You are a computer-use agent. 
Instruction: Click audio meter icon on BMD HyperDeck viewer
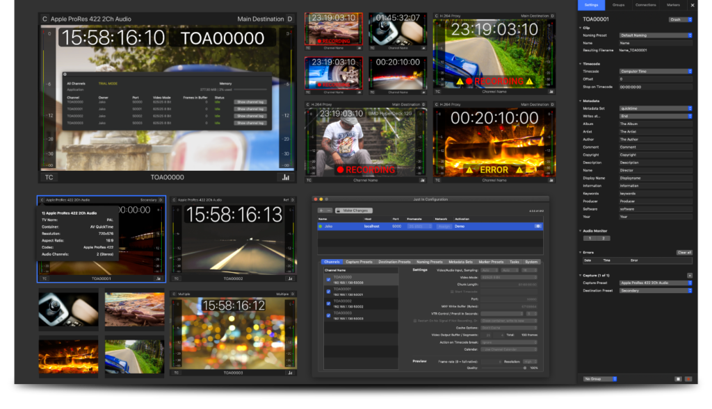pos(422,180)
